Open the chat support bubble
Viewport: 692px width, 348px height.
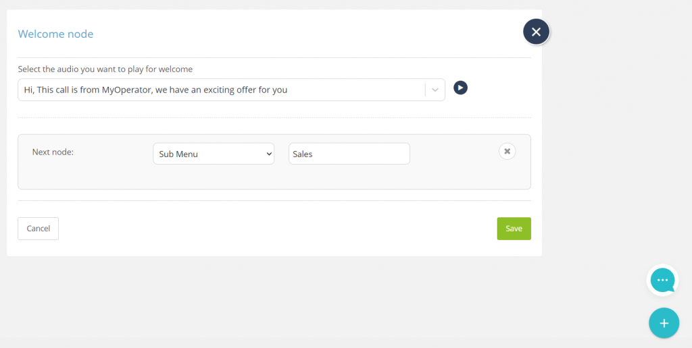click(662, 280)
